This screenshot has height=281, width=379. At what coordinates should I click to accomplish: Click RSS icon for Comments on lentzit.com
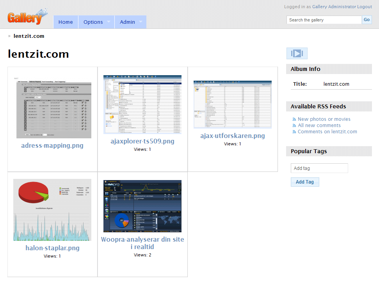pos(294,132)
